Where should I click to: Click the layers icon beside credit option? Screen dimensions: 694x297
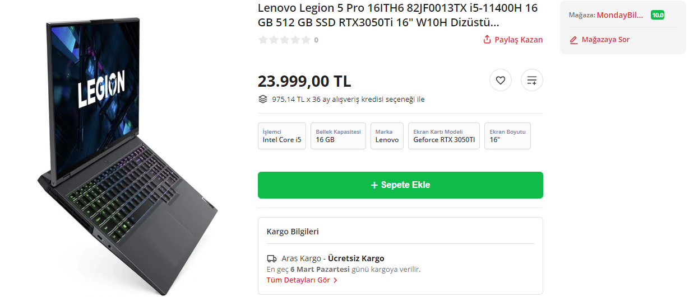click(x=263, y=100)
